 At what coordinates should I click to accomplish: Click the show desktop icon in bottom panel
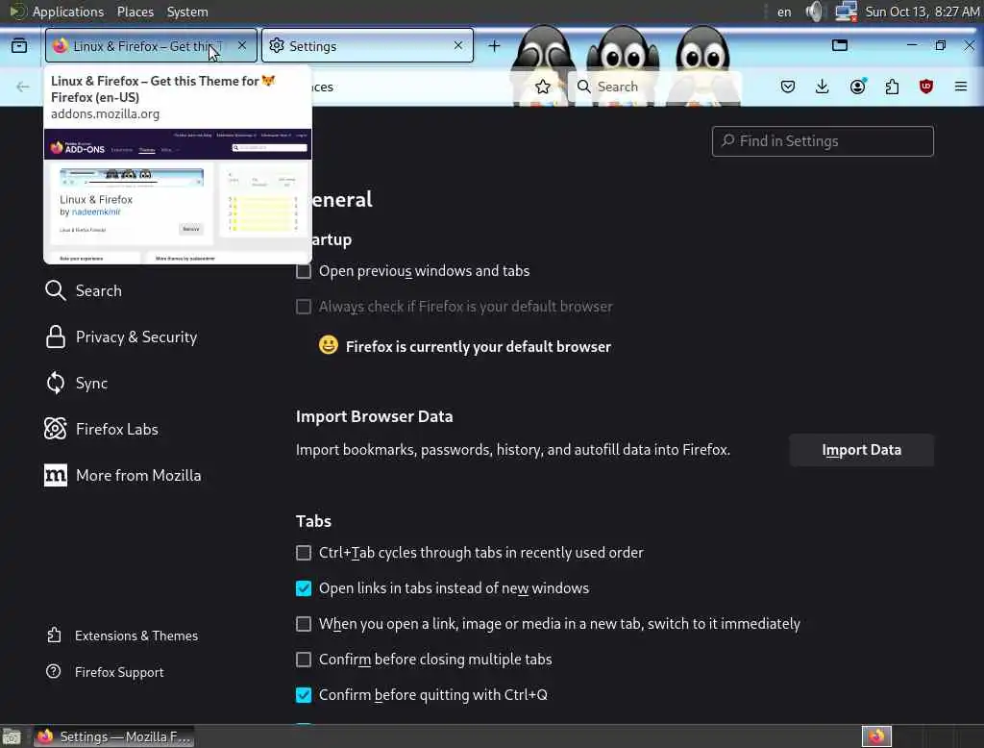[12, 736]
